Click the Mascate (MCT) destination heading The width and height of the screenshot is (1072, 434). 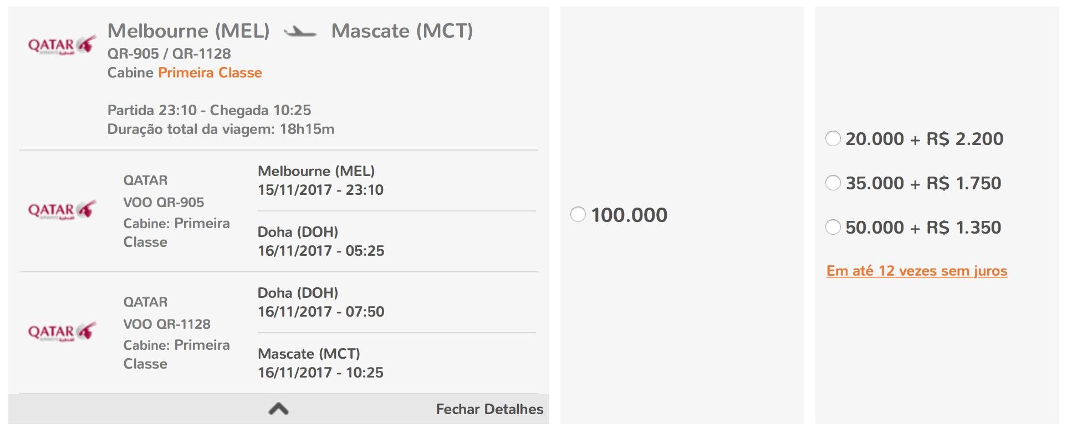point(402,30)
